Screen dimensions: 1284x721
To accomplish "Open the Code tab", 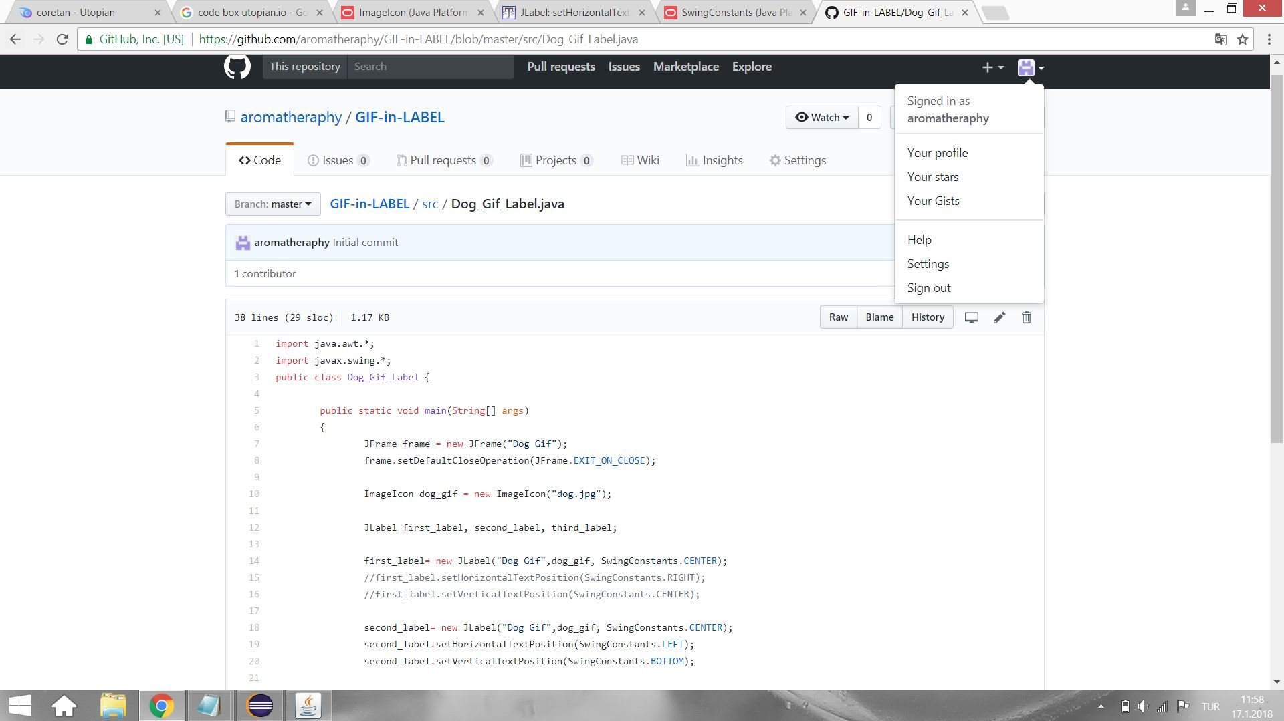I will (259, 160).
